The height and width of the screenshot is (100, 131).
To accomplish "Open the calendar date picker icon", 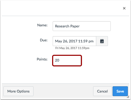I will (102, 41).
